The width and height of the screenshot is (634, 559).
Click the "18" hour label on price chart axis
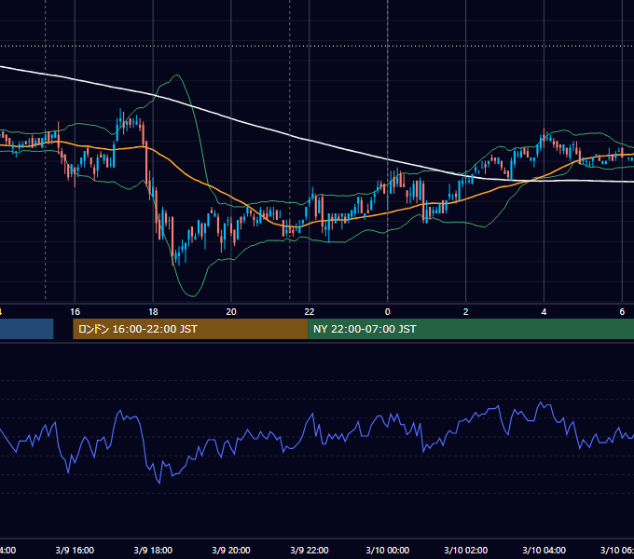tap(153, 312)
